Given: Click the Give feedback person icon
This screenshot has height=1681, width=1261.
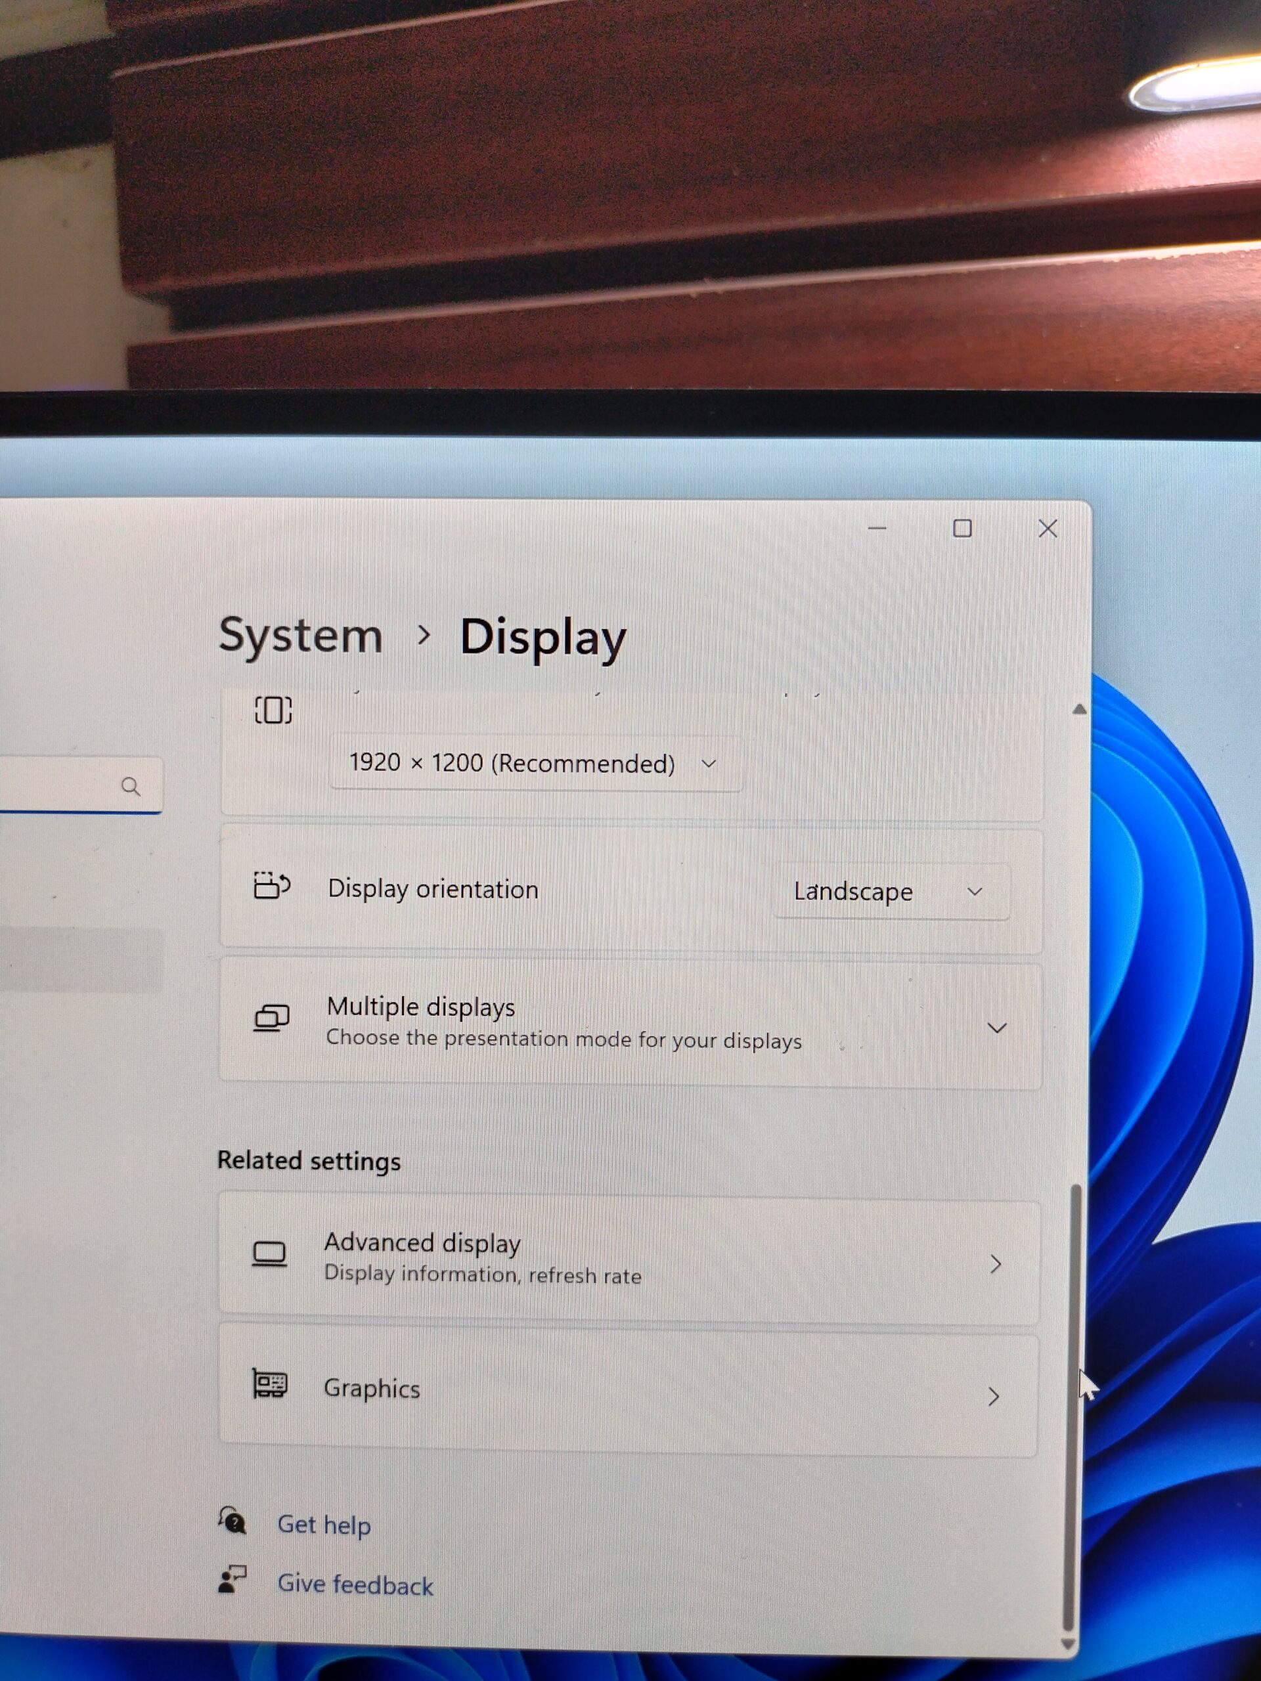Looking at the screenshot, I should tap(232, 1579).
